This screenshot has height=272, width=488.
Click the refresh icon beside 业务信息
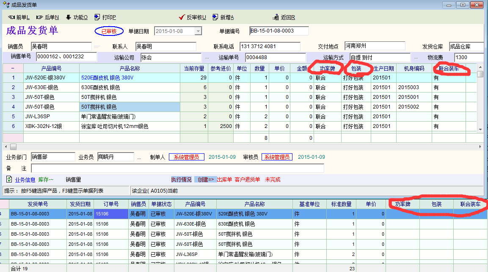point(9,180)
